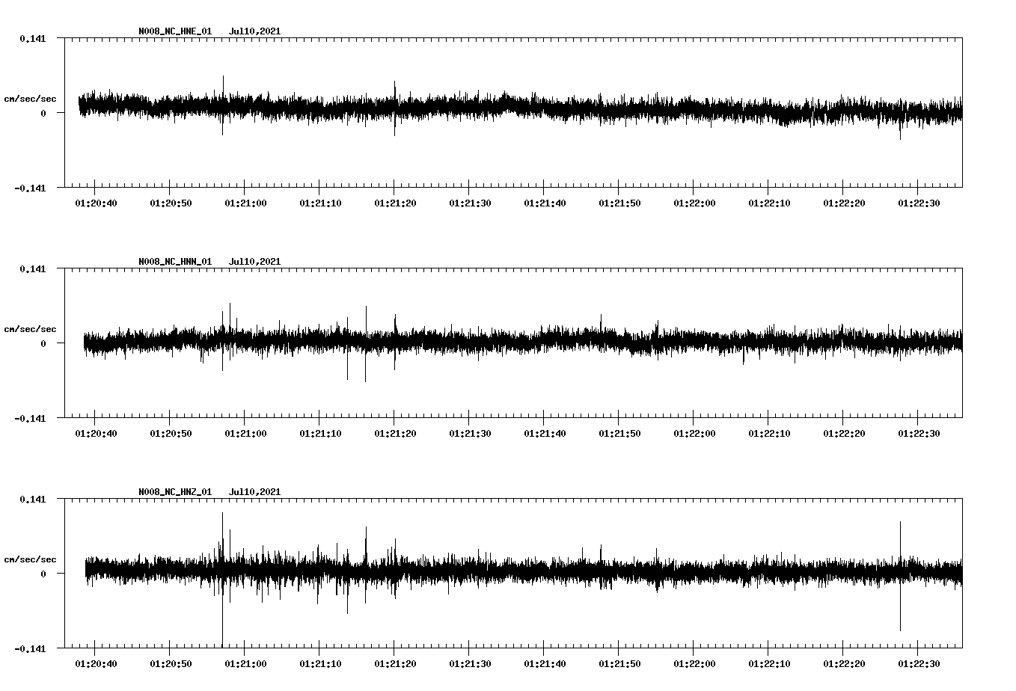Image resolution: width=1016 pixels, height=691 pixels.
Task: Click the 01:21:00 tick label under HNE plot
Action: tap(245, 203)
